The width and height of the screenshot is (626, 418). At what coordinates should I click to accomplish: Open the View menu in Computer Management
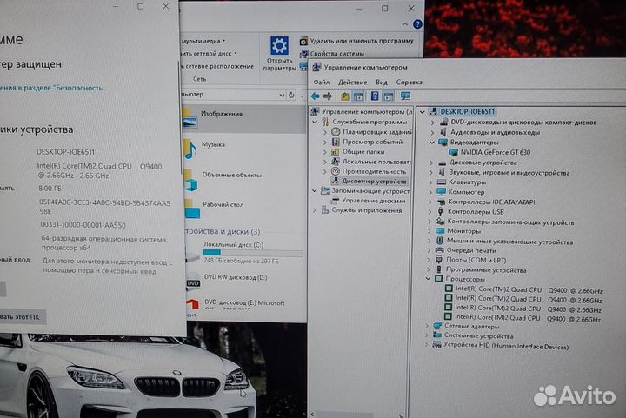(383, 82)
